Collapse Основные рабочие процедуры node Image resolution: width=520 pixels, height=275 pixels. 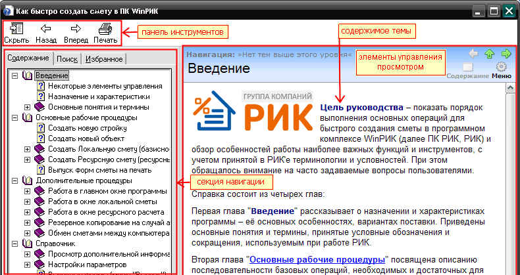[14, 117]
